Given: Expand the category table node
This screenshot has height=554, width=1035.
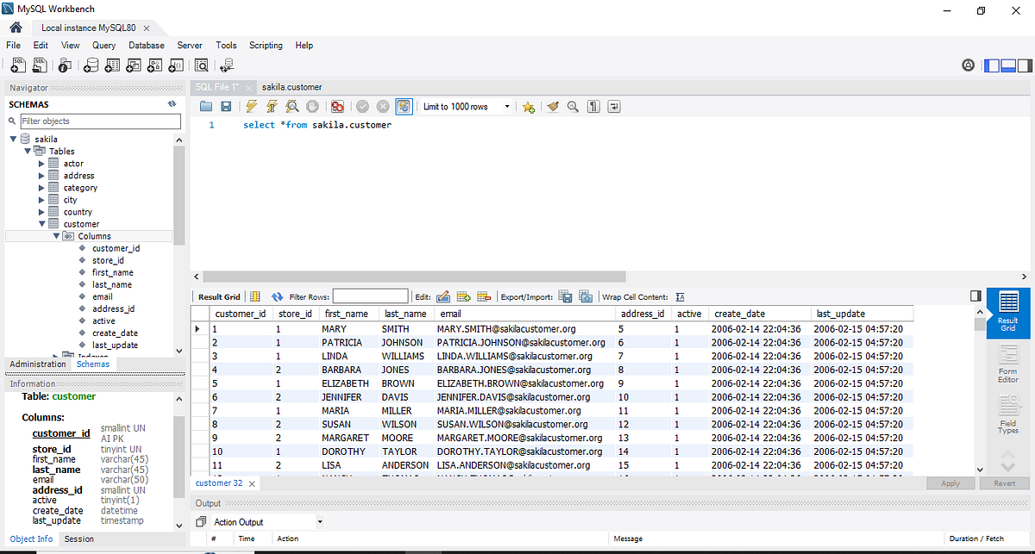Looking at the screenshot, I should [x=41, y=187].
